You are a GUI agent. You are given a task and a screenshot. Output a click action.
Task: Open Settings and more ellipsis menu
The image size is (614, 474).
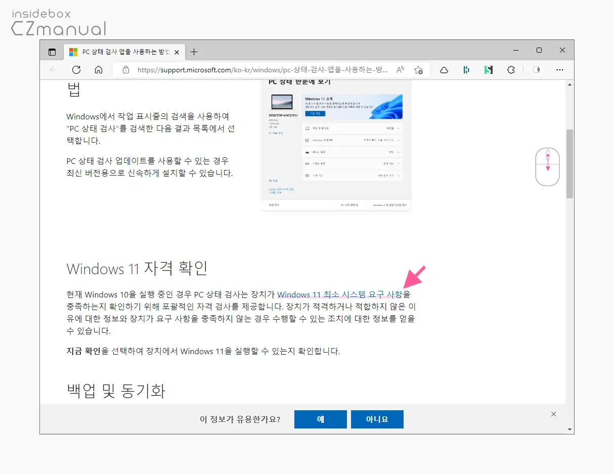[x=559, y=70]
